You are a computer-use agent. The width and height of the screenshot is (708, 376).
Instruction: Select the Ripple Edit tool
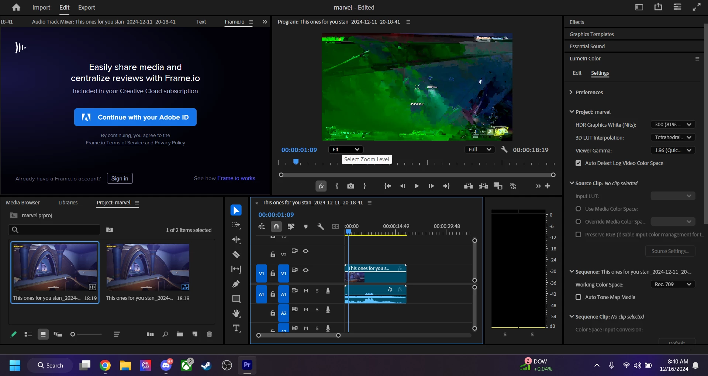point(236,240)
